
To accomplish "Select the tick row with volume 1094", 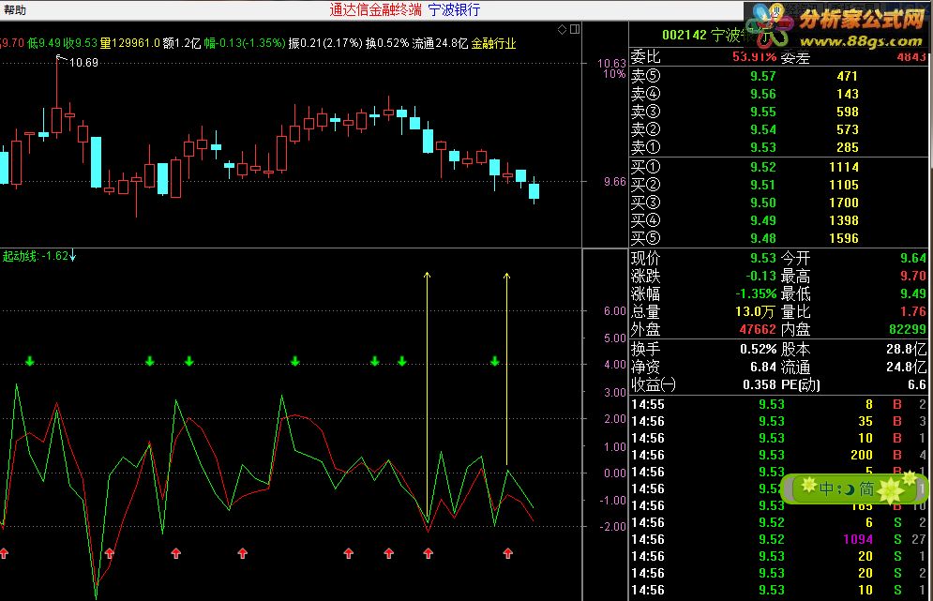I will click(x=778, y=540).
